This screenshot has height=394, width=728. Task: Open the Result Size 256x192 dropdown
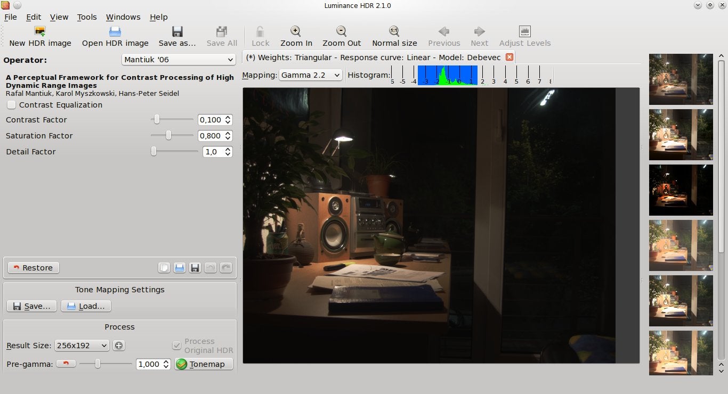82,345
